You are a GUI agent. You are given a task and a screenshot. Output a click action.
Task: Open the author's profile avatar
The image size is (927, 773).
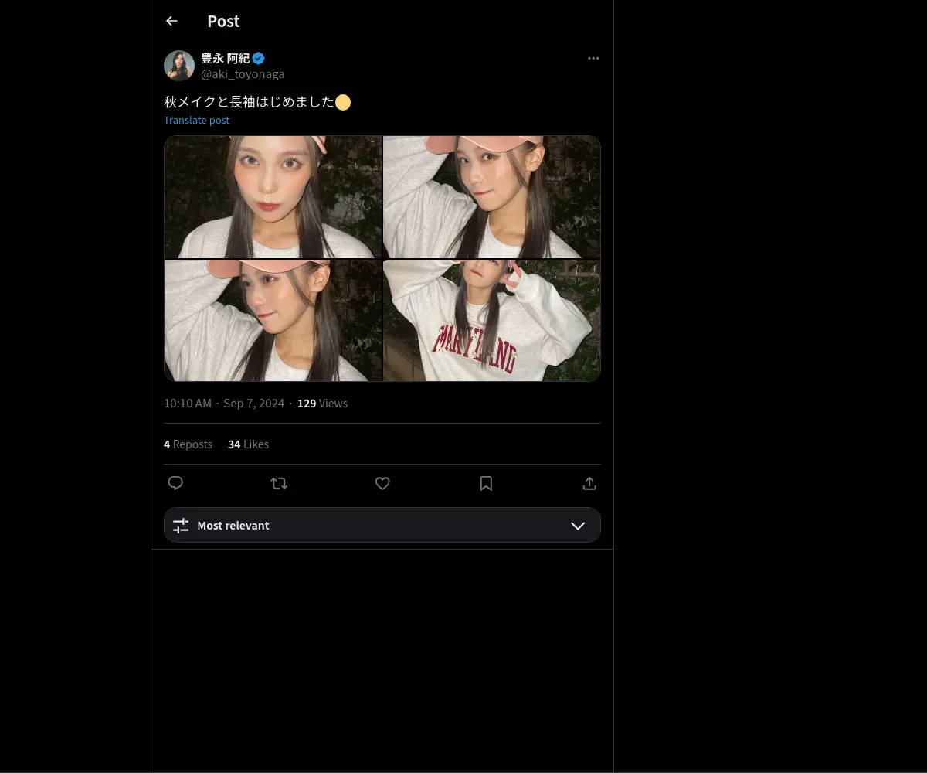pyautogui.click(x=179, y=66)
